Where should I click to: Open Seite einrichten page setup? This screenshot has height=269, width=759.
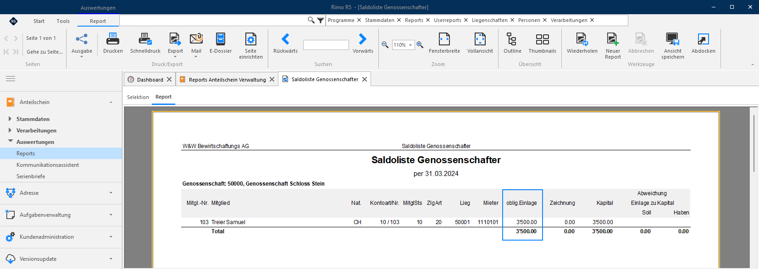[x=251, y=45]
